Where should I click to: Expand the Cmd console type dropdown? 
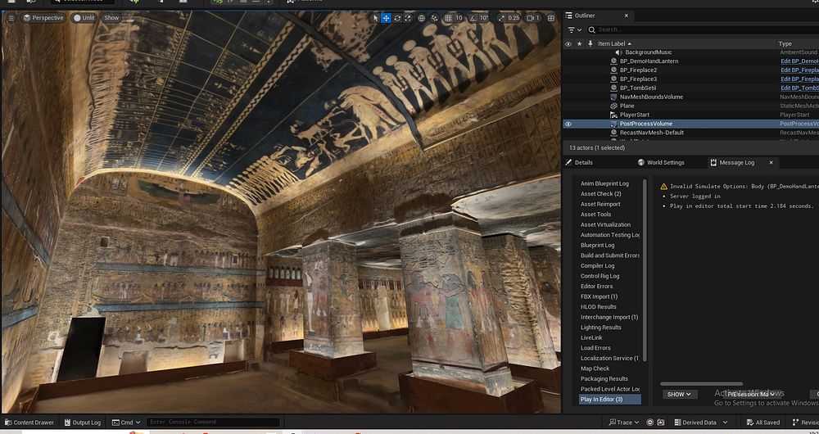[126, 423]
